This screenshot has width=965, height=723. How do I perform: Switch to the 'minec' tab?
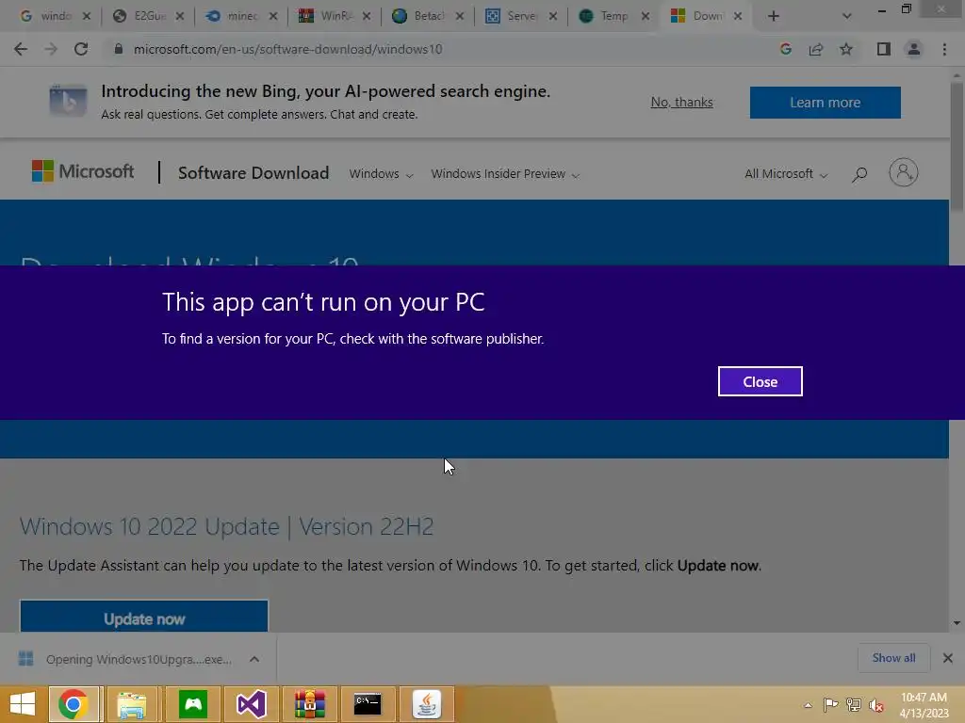(234, 17)
